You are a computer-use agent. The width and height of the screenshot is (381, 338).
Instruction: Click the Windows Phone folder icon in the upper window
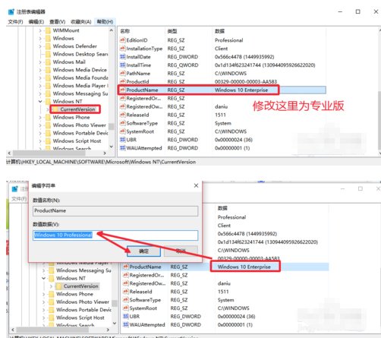tap(48, 117)
